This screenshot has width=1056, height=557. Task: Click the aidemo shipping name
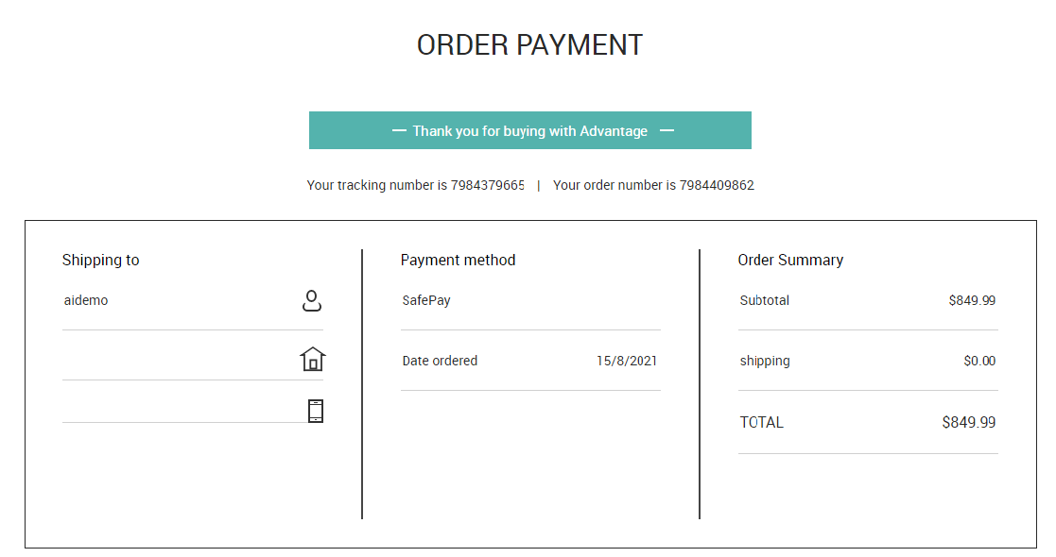85,301
